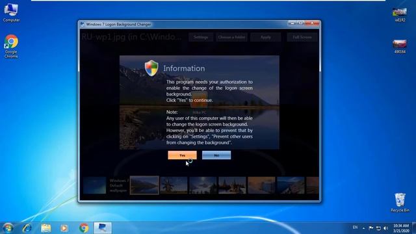Select the windmill wallpaper thumbnail
The image size is (416, 234).
point(174,185)
